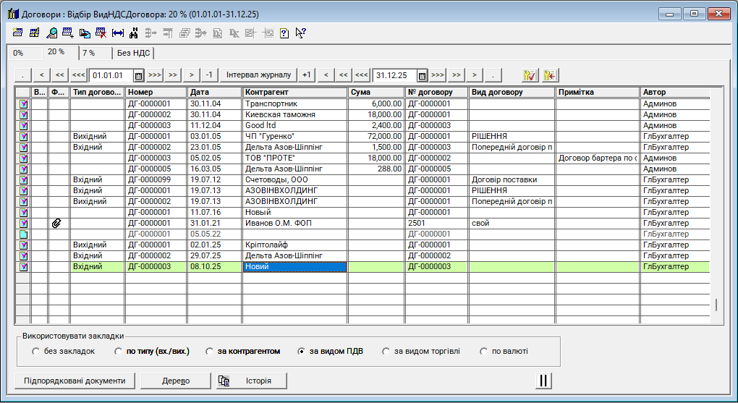This screenshot has width=738, height=403.
Task: Click the new document toolbar icon
Action: (18, 33)
